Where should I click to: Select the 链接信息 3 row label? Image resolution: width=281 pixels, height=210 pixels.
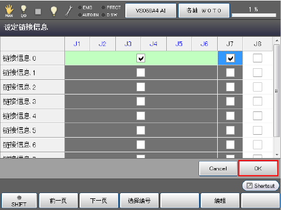coord(32,101)
